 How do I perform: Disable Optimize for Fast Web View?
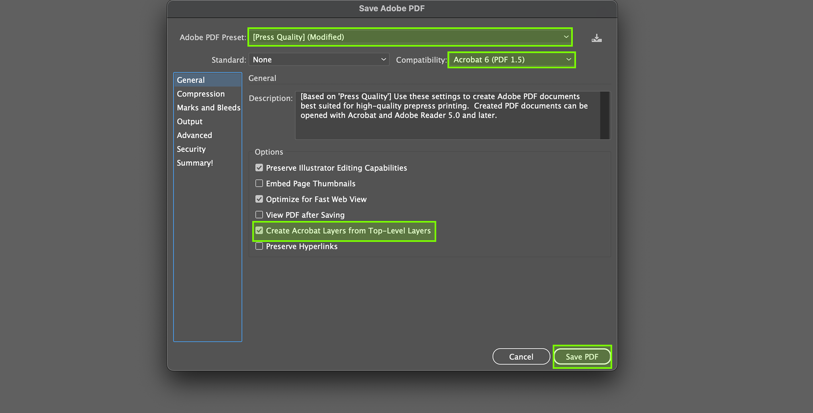coord(259,199)
